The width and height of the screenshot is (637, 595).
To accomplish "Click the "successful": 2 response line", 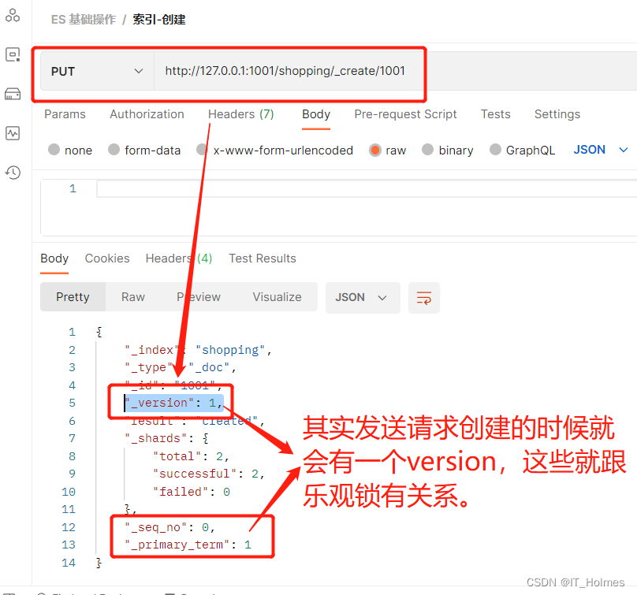I will (209, 474).
